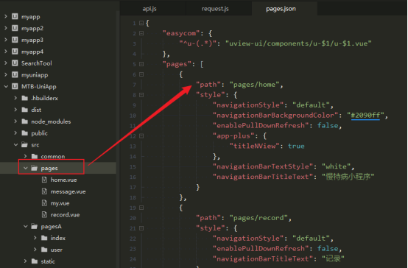Fold the style block at line 21
The width and height of the screenshot is (408, 268).
click(x=141, y=228)
